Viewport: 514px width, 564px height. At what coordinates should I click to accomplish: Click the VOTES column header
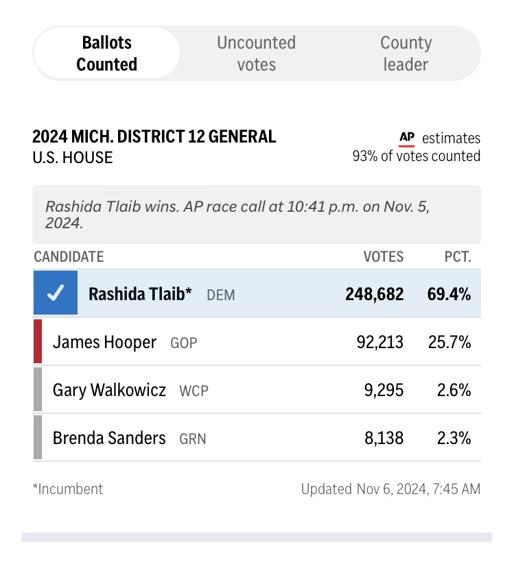click(383, 257)
